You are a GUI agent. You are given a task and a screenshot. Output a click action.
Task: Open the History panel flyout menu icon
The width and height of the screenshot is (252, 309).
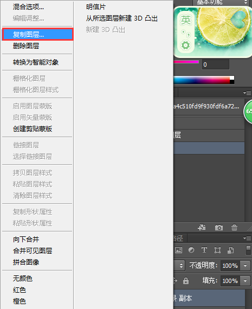(x=247, y=93)
